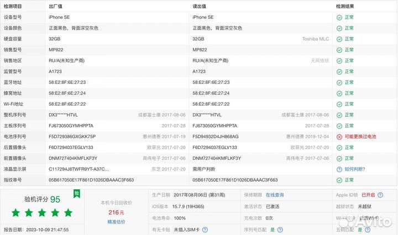This screenshot has width=398, height=235.
Task: Click the 216 元 recycle price
Action: [x=116, y=212]
